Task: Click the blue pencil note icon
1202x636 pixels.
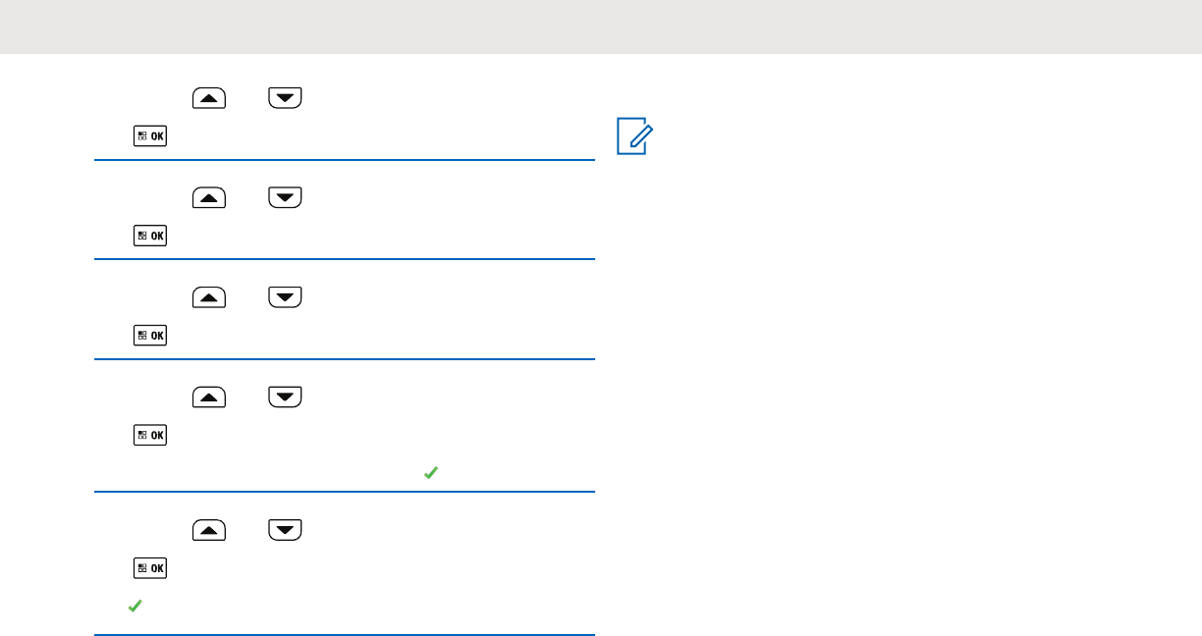Action: coord(633,136)
